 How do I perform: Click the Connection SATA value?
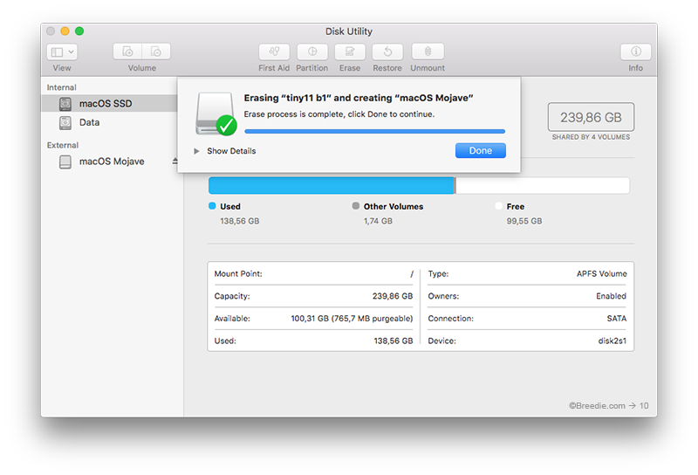(x=617, y=319)
